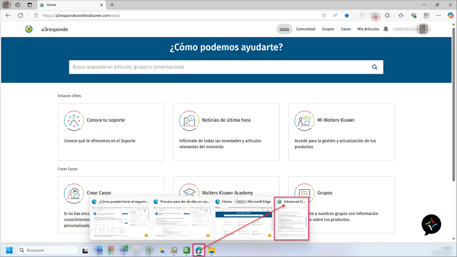Screen dimensions: 457x257
Task: Switch to Proceso para dar de alta window preview
Action: (x=182, y=219)
